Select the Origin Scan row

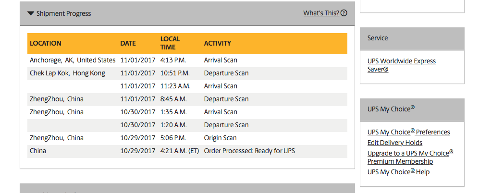(187, 138)
